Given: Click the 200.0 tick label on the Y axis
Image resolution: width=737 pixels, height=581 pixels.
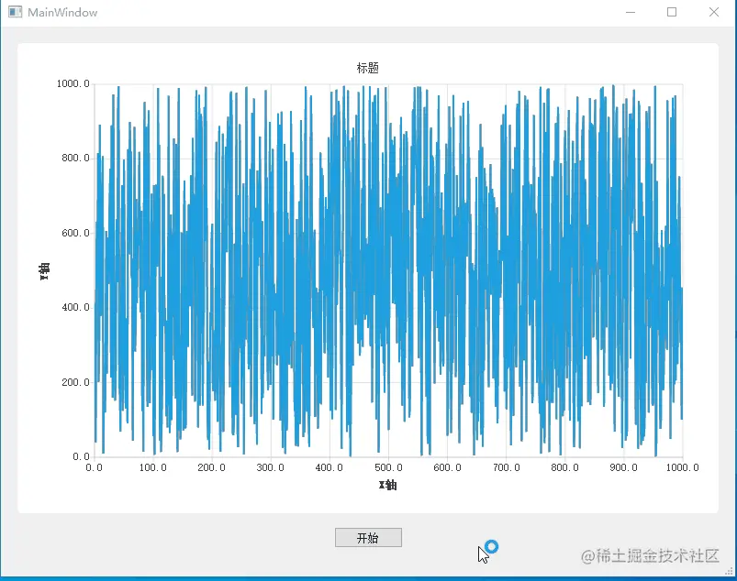Looking at the screenshot, I should [x=75, y=382].
